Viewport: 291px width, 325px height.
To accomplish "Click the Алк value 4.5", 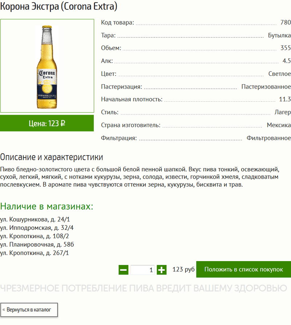I will pyautogui.click(x=287, y=61).
